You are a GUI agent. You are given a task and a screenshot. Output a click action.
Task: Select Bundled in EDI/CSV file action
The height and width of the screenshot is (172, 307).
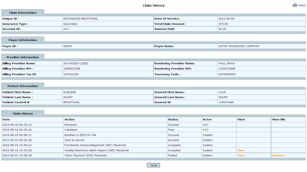pyautogui.click(x=80, y=135)
